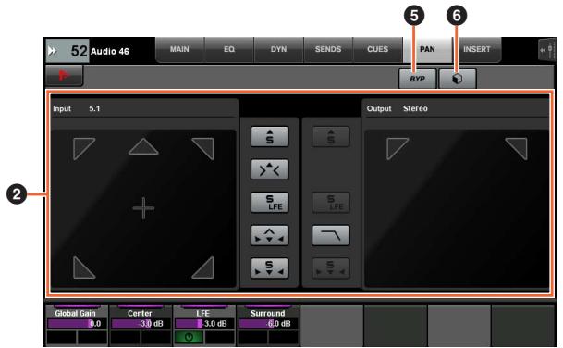Click the red flag button

pos(65,75)
